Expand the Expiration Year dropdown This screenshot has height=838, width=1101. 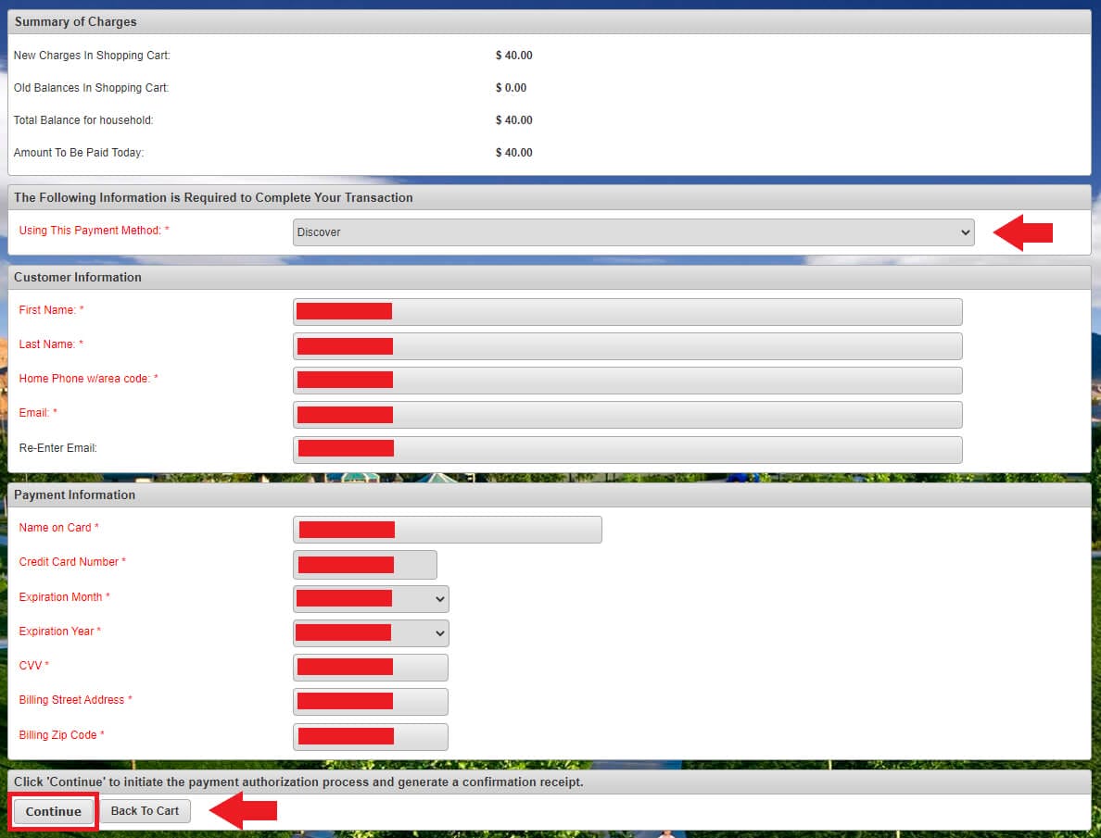371,633
